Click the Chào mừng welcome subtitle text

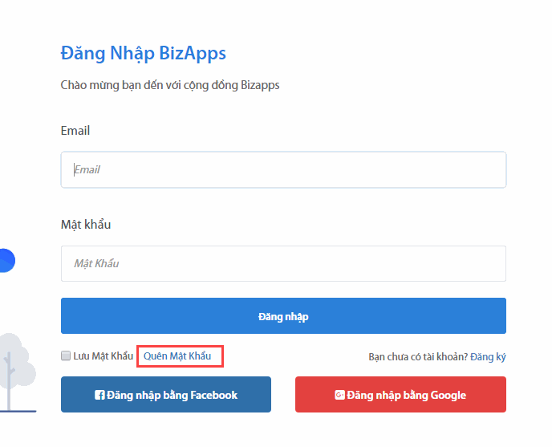[170, 85]
